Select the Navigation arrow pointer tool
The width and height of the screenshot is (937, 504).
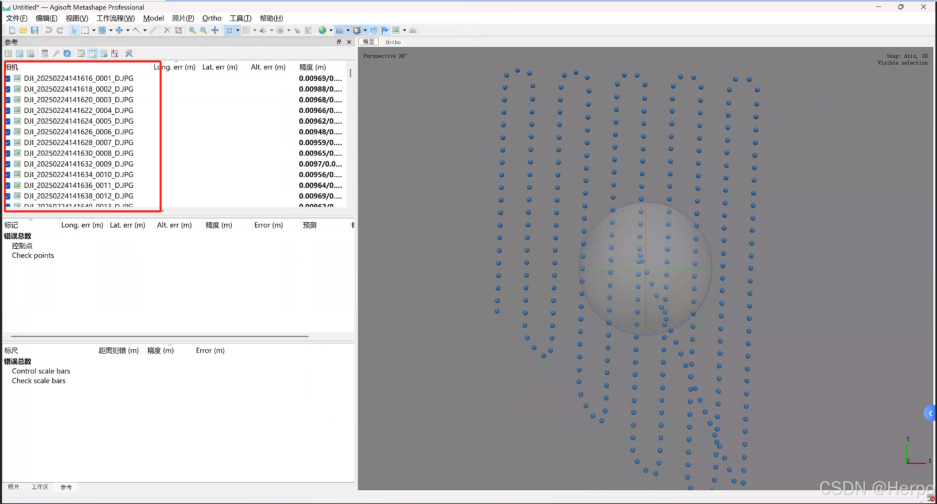(74, 30)
